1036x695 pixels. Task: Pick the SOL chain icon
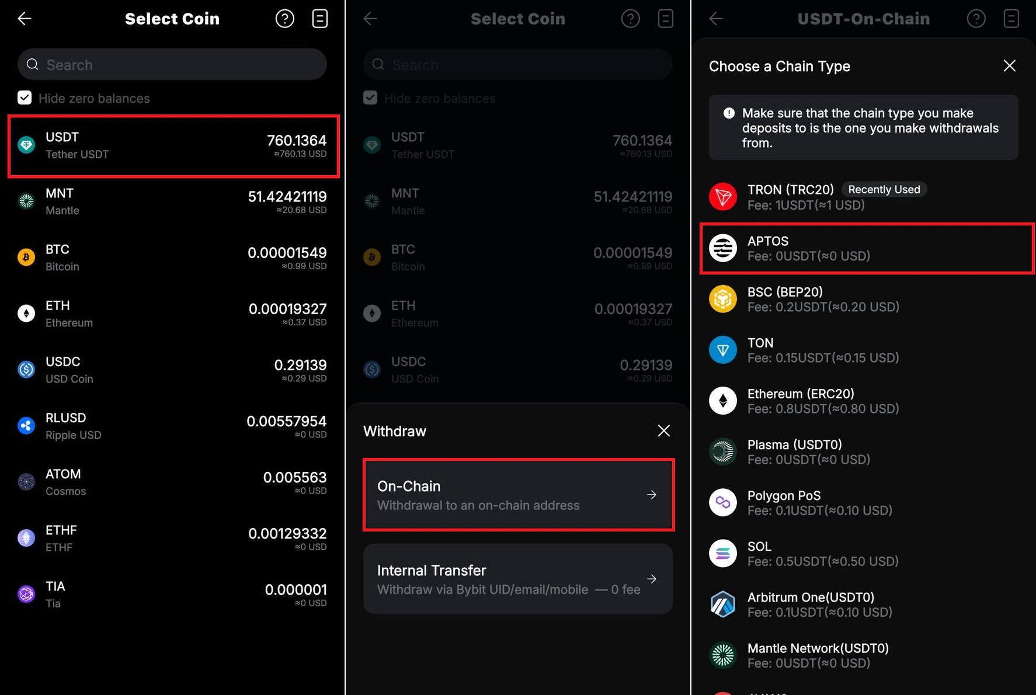pos(723,553)
